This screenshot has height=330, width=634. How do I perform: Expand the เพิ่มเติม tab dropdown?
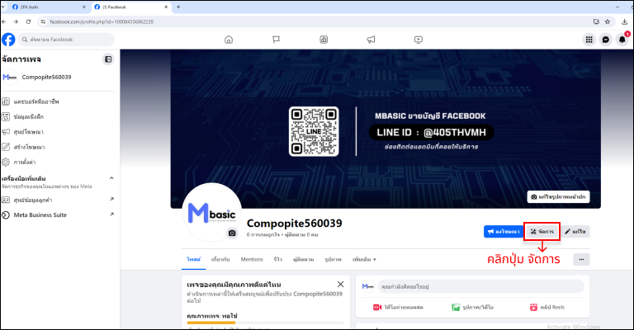point(364,259)
